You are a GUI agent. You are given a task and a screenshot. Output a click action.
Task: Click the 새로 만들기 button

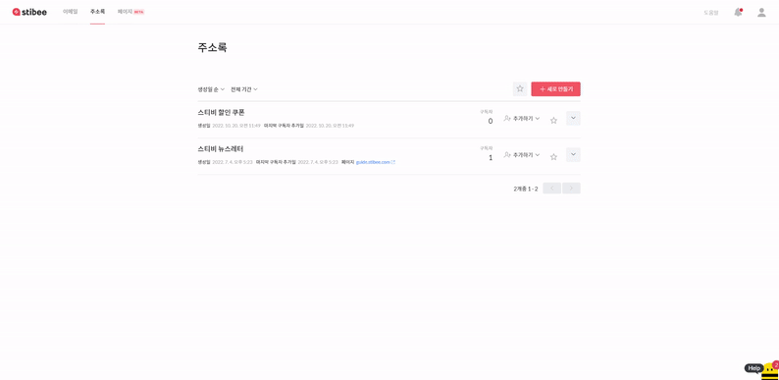(x=556, y=89)
